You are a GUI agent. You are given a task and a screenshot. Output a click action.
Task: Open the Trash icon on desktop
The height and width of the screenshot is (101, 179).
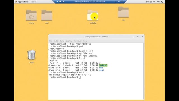pos(31,55)
